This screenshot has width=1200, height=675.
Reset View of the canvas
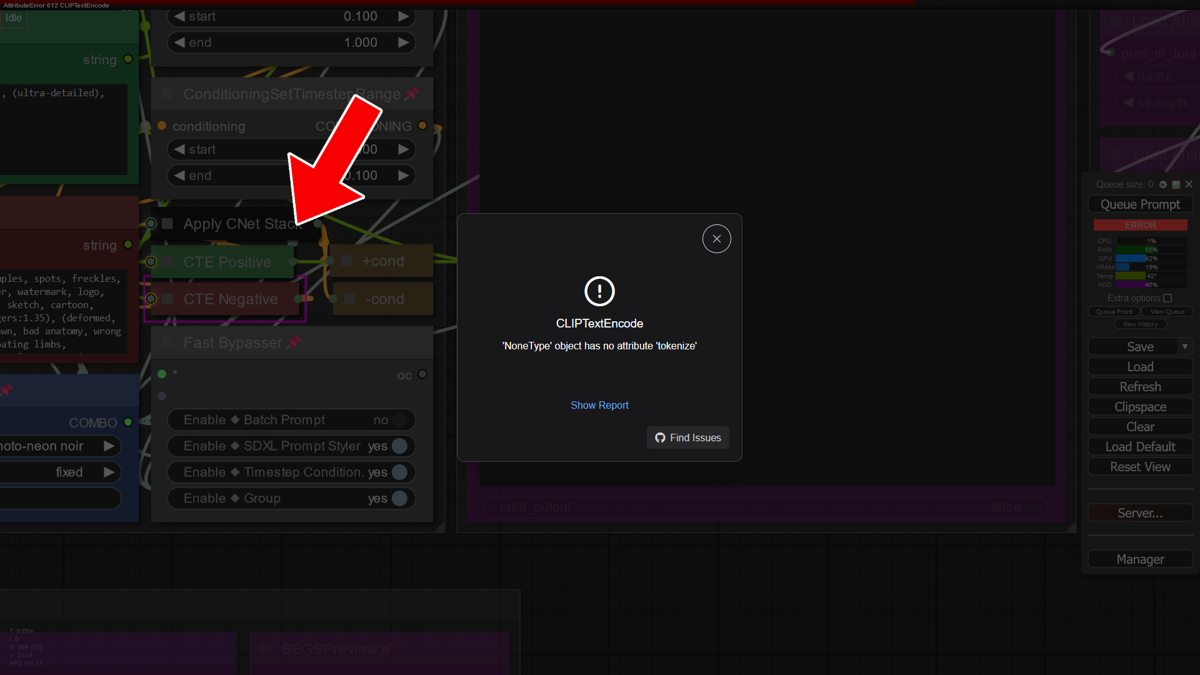pos(1140,467)
